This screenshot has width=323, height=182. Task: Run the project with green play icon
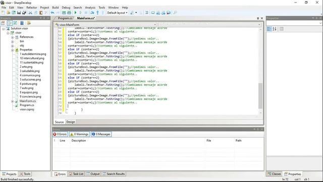[x=75, y=13]
